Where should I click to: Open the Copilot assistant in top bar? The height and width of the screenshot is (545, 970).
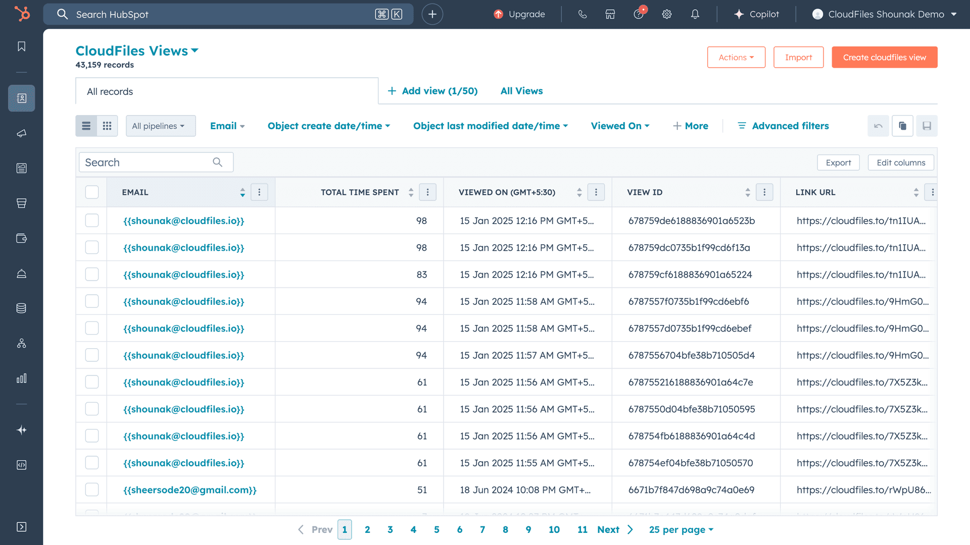[756, 14]
